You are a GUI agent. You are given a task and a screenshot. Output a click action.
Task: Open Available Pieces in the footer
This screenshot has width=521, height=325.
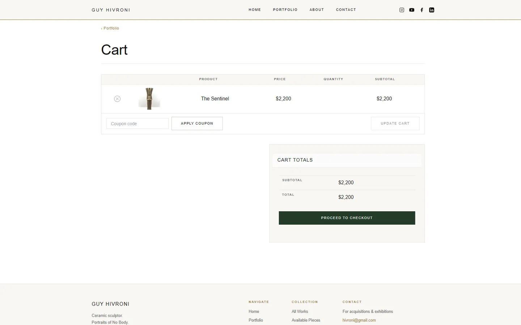point(306,320)
